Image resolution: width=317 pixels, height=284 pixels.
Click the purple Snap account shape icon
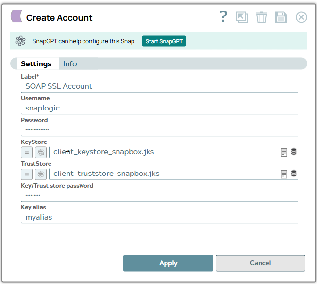(x=17, y=16)
